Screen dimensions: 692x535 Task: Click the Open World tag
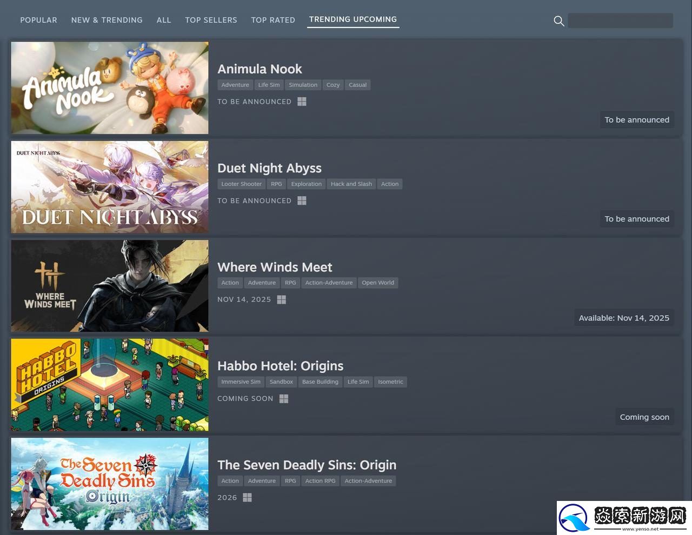tap(377, 283)
